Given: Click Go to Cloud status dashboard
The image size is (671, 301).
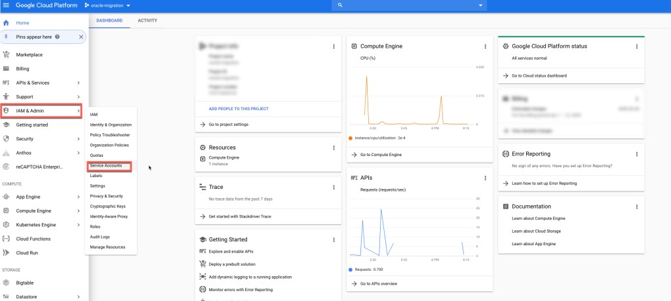Looking at the screenshot, I should 539,76.
